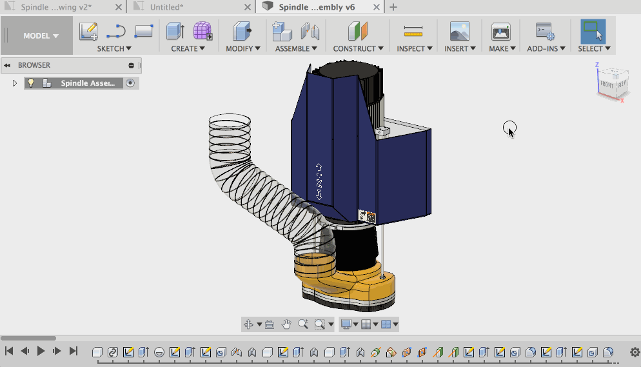Click the 3D Print Make icon

pos(500,32)
